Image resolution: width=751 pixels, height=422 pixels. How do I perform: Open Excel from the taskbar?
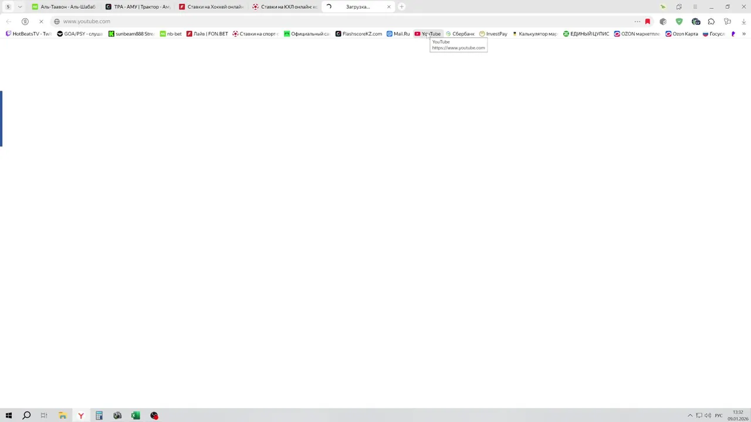(136, 416)
